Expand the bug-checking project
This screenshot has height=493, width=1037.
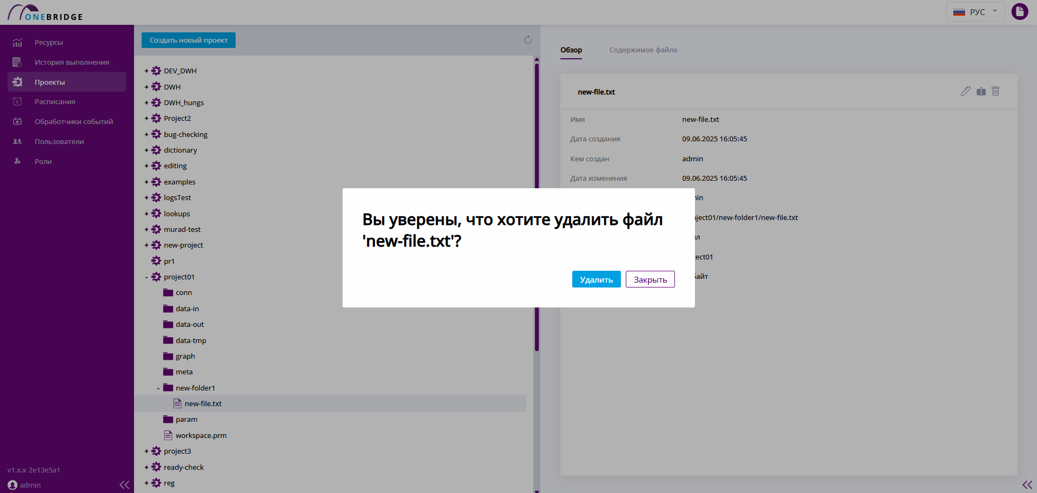(x=146, y=134)
